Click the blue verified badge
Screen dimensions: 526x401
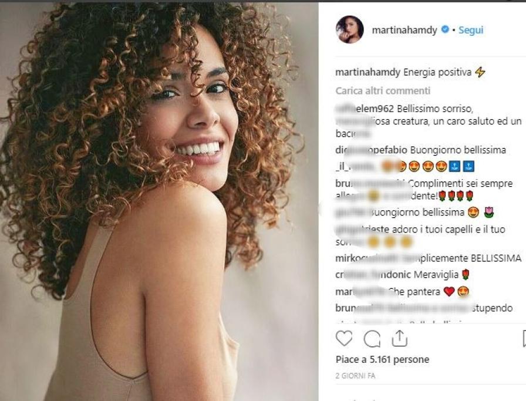[445, 30]
